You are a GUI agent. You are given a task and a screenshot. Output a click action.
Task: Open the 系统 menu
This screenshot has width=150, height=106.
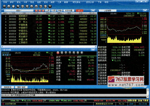pyautogui.click(x=5, y=2)
